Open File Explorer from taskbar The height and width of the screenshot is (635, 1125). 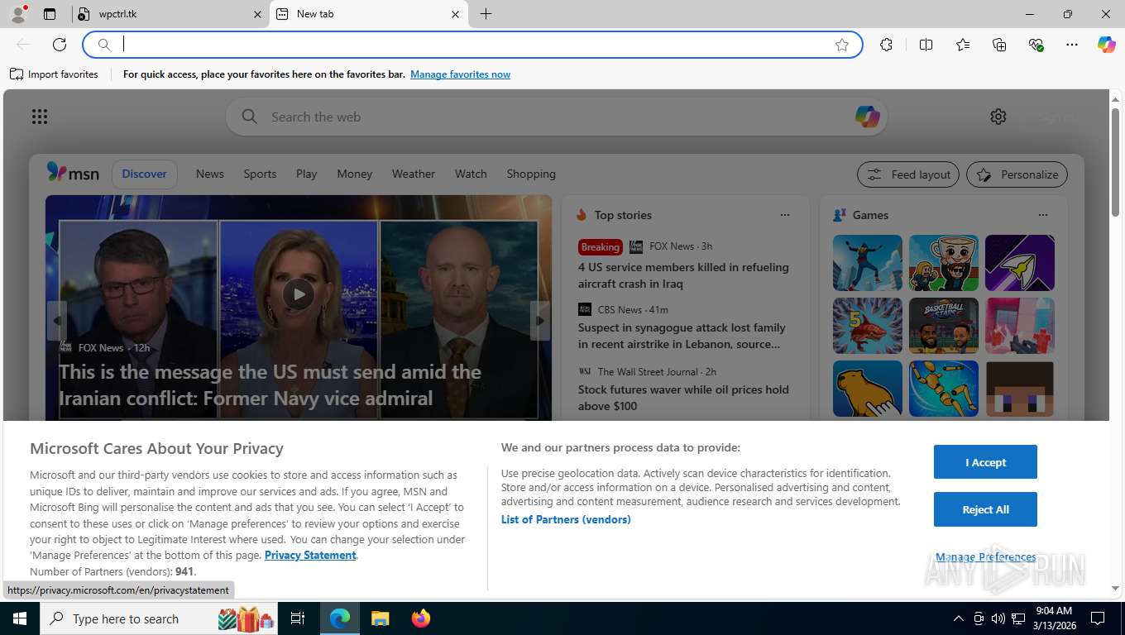[380, 618]
